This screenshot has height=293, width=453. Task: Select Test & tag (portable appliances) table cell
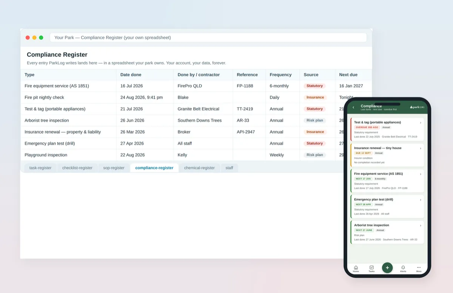click(x=68, y=109)
